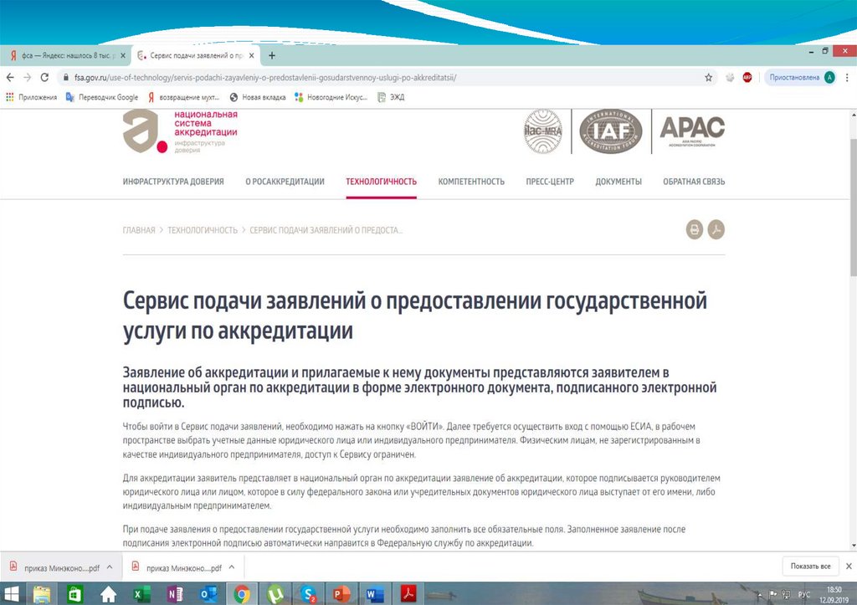
Task: Open Skype from the taskbar
Action: click(308, 594)
